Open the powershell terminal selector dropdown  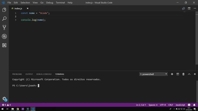point(153,74)
